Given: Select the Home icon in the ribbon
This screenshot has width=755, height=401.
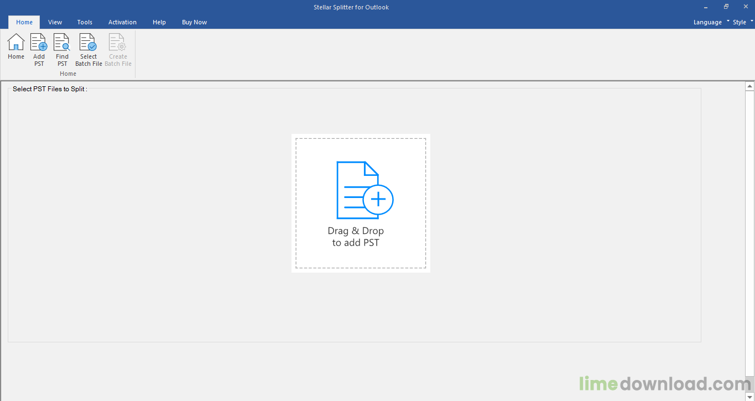Looking at the screenshot, I should tap(15, 47).
